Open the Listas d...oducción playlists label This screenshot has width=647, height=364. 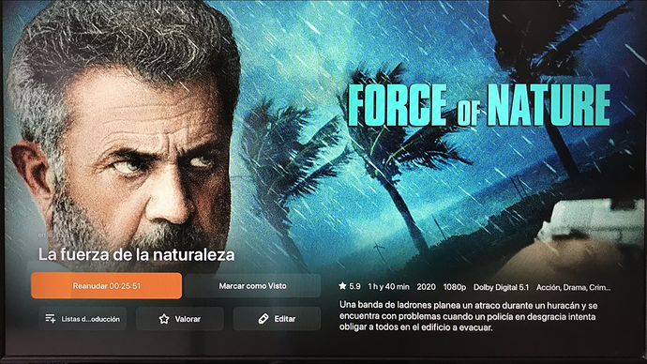pyautogui.click(x=90, y=319)
